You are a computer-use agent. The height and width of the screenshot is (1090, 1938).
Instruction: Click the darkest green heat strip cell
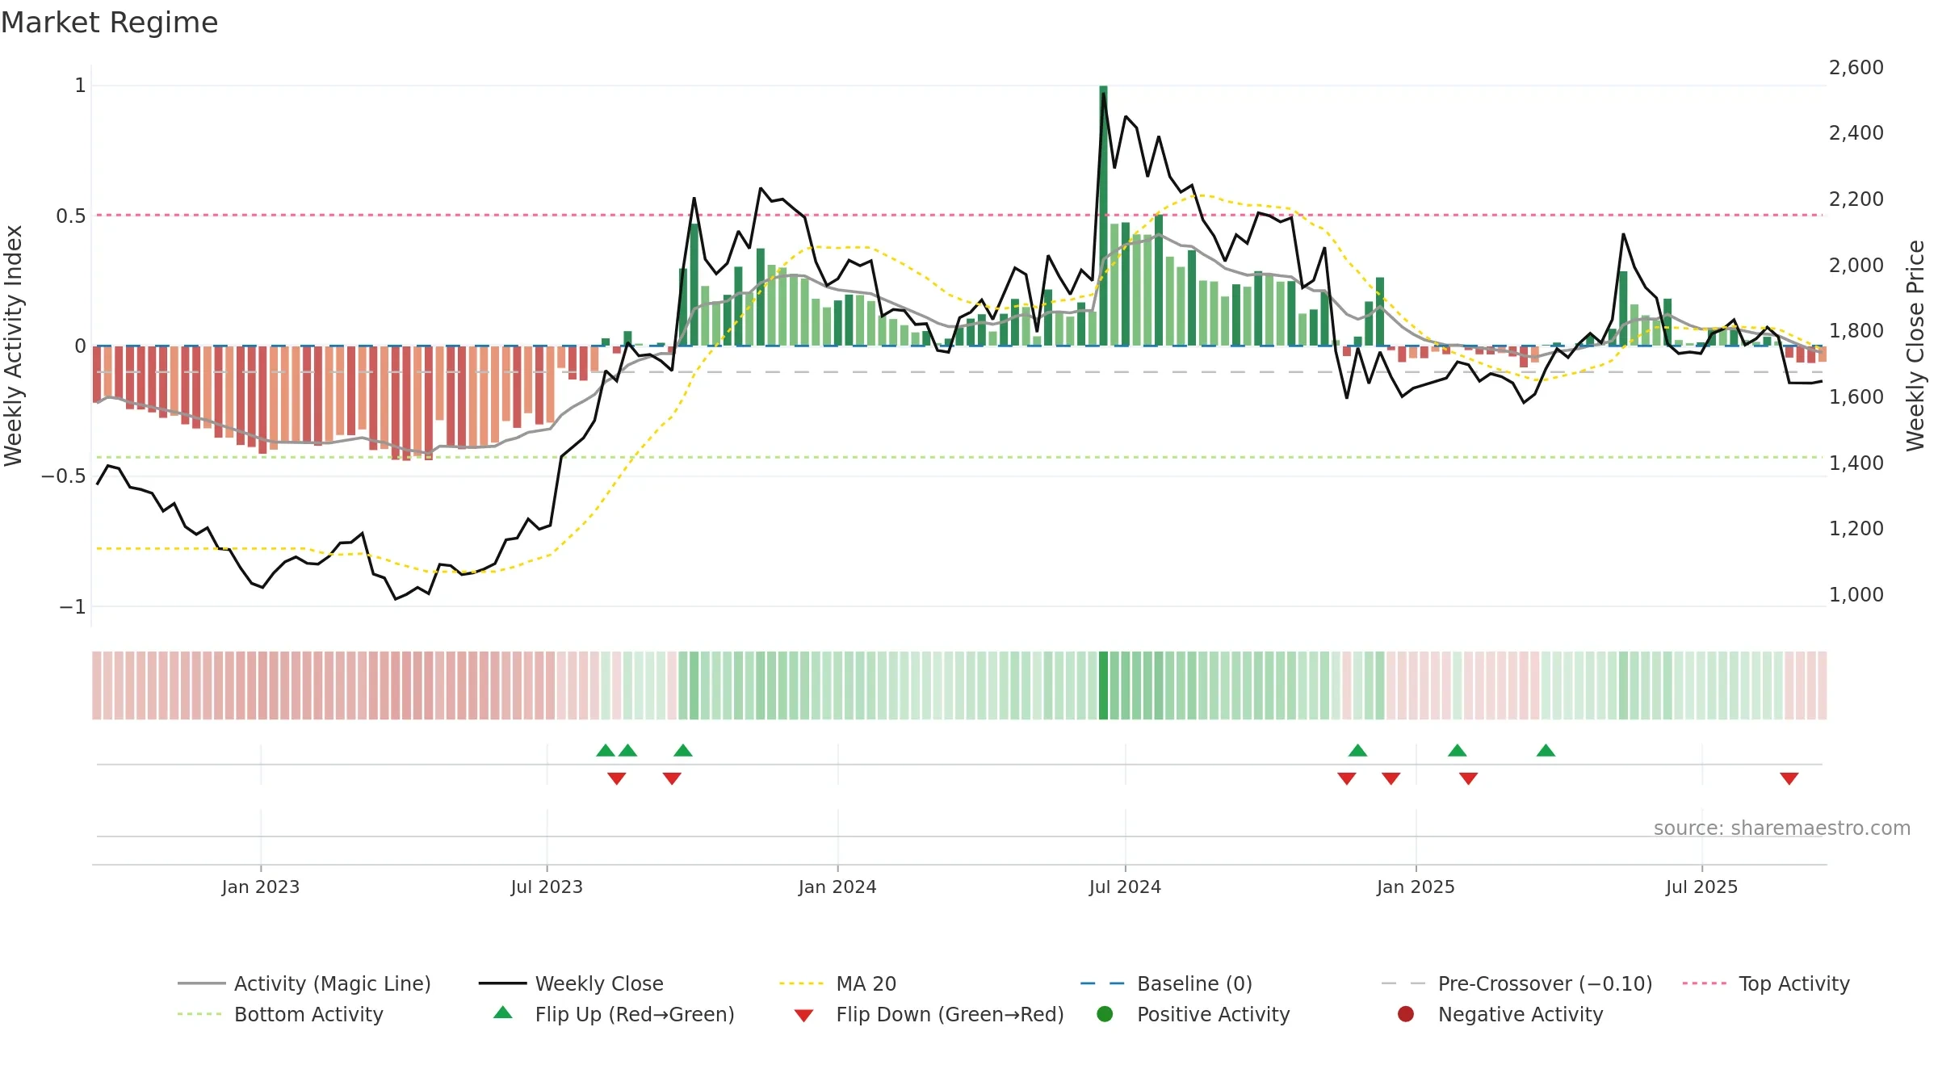tap(1103, 685)
